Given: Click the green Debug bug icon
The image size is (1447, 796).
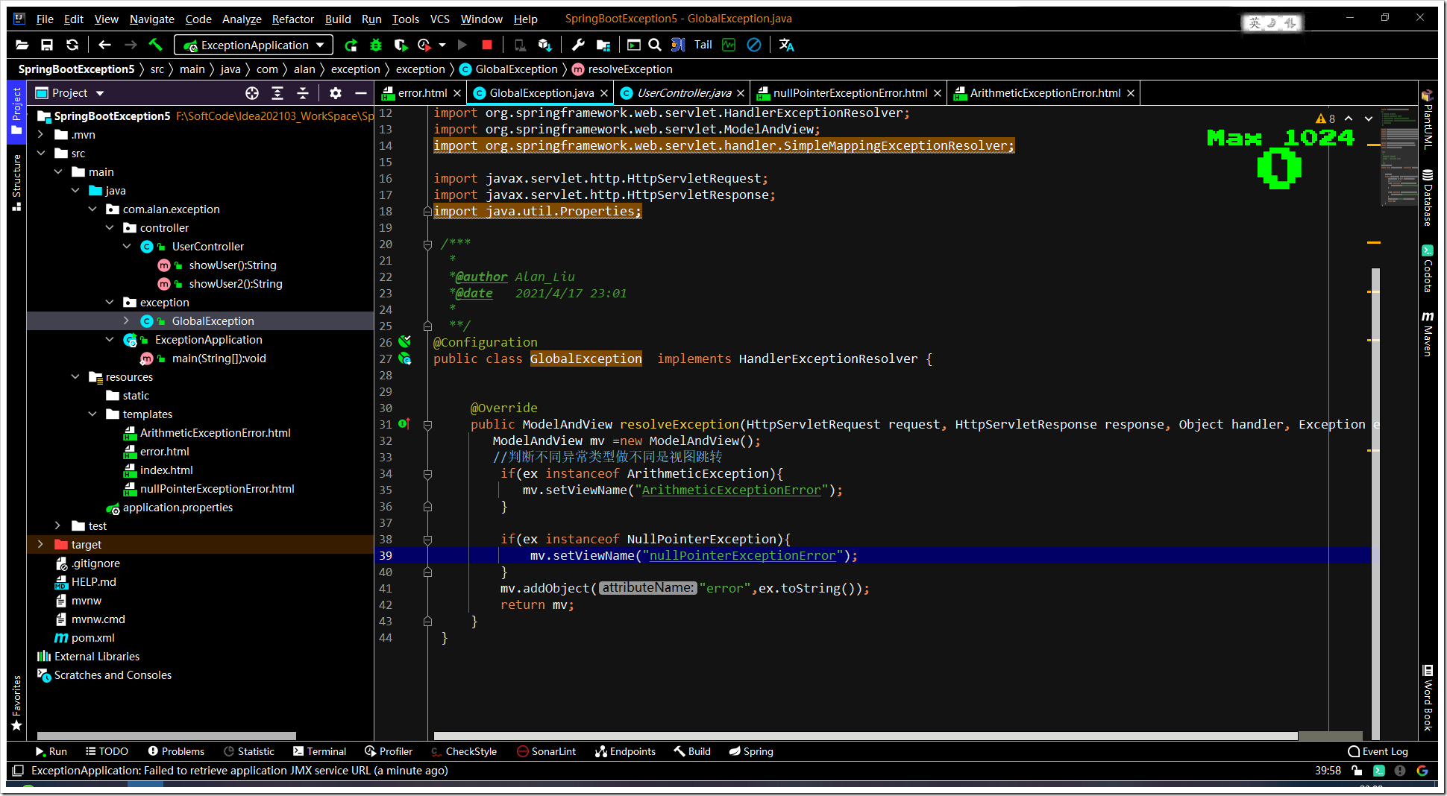Looking at the screenshot, I should coord(375,45).
